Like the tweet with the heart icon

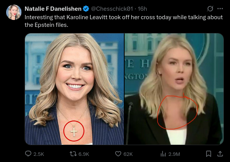[x=118, y=154]
